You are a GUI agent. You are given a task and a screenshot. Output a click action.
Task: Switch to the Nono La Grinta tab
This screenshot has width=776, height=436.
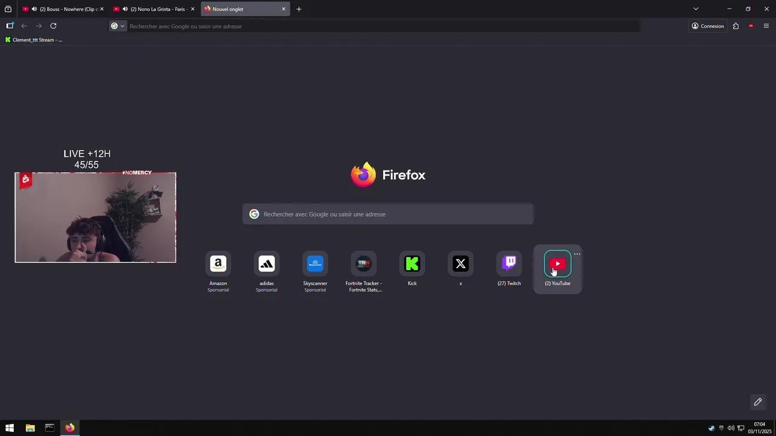point(154,9)
